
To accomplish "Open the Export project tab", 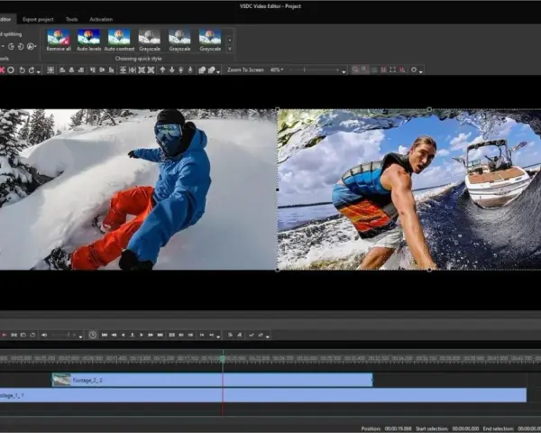I will tap(38, 19).
